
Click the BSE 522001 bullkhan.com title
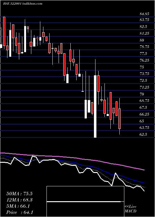23,4
